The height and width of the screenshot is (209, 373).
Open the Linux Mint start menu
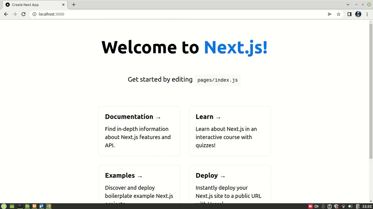coord(4,206)
